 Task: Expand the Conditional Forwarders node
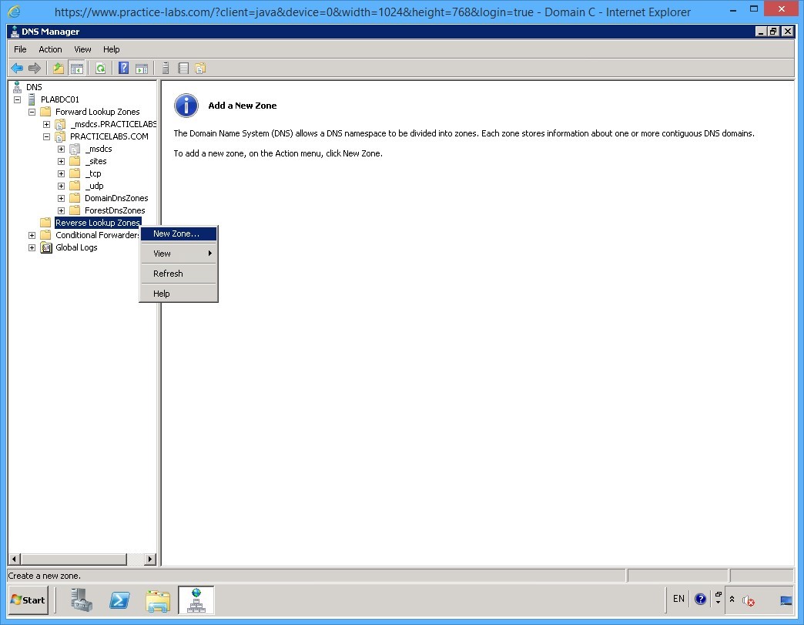coord(31,235)
